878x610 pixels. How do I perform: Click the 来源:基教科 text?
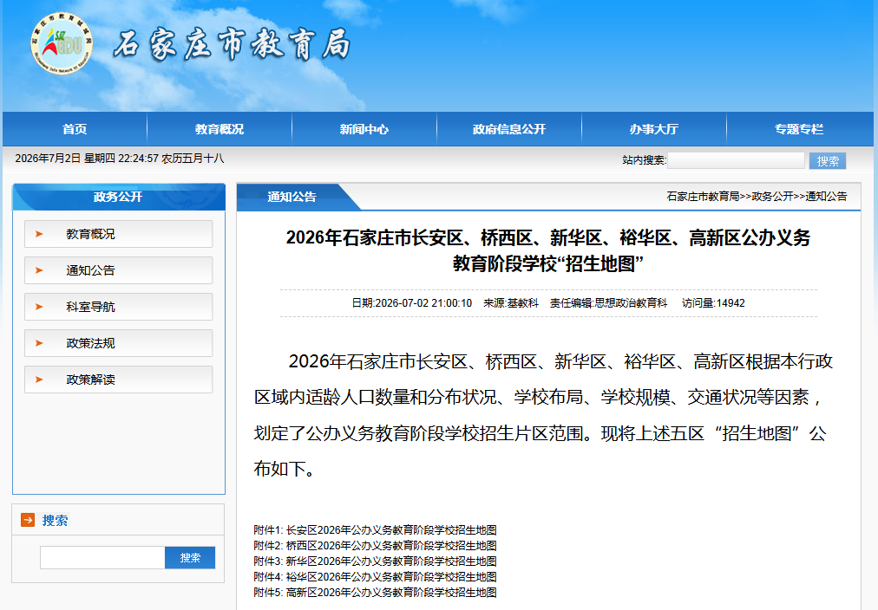pos(511,303)
